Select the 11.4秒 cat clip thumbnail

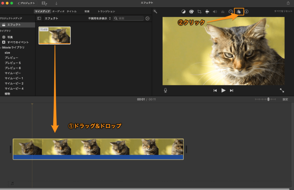[55, 35]
